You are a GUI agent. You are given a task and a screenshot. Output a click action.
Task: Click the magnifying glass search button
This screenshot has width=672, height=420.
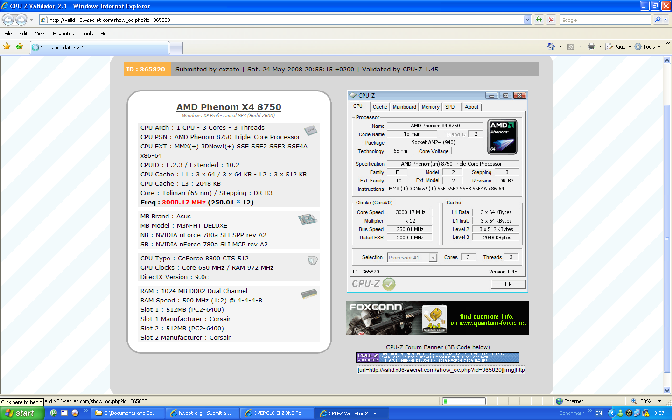coord(657,20)
